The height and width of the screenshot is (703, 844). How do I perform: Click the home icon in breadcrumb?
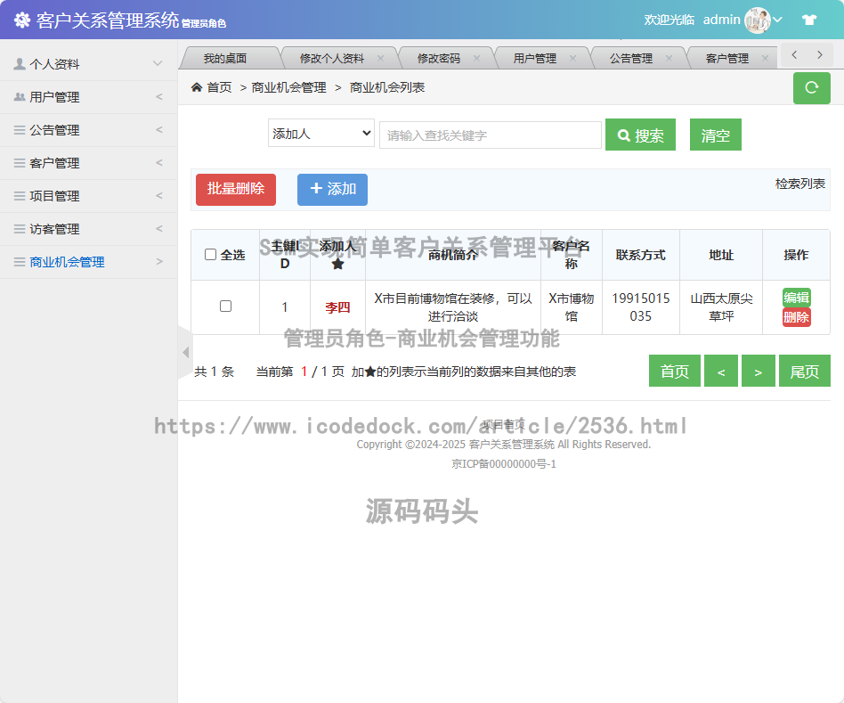(197, 87)
